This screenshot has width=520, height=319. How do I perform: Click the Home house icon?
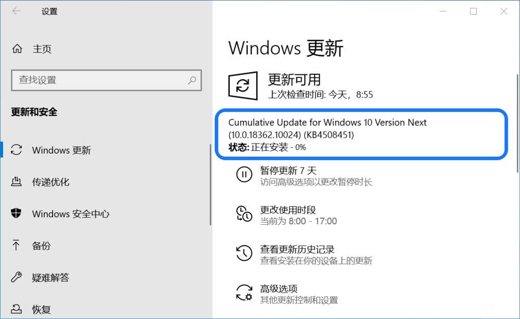pos(17,49)
